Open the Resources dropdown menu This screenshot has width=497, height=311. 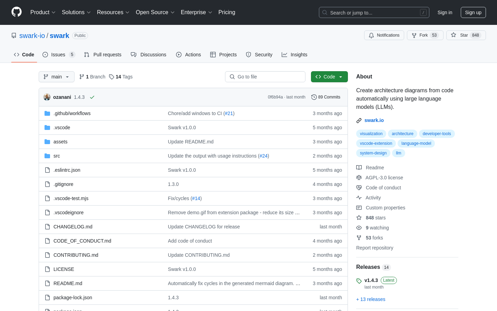[x=113, y=12]
